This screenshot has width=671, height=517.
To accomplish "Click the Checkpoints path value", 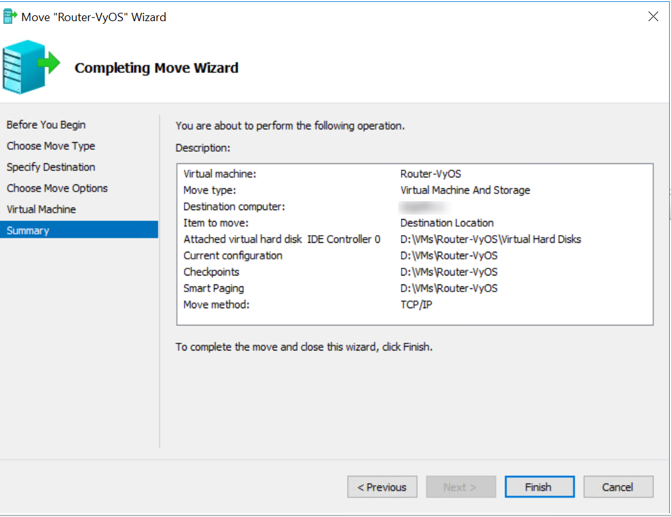I will pyautogui.click(x=448, y=272).
